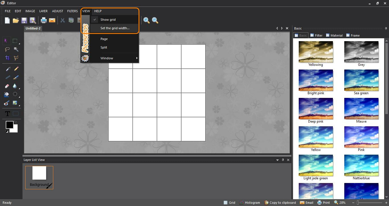Uncheck the Show grid option
The width and height of the screenshot is (389, 206).
pyautogui.click(x=108, y=20)
